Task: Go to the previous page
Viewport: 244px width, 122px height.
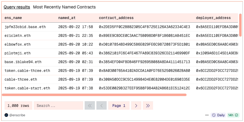Action: [x=101, y=106]
